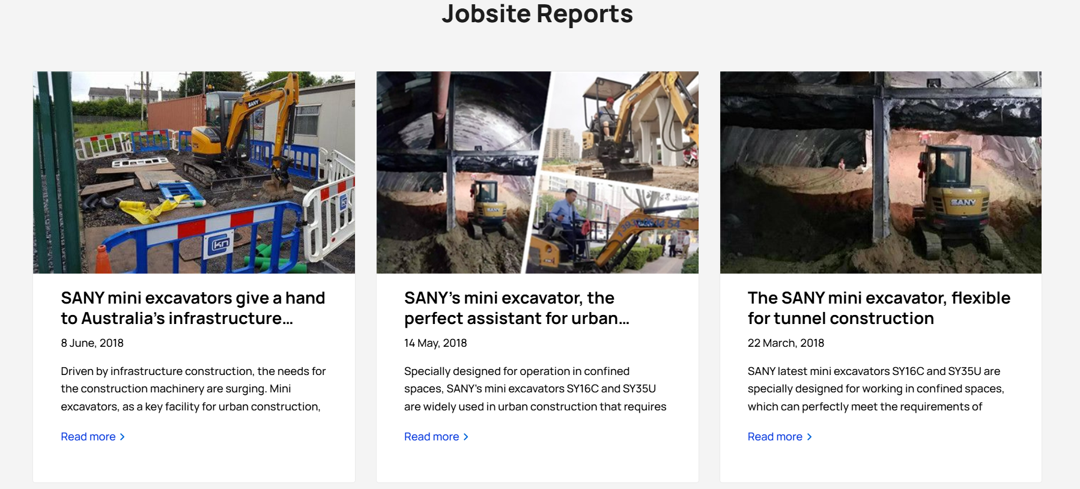
Task: Click the 8 June, 2018 date
Action: [x=92, y=343]
